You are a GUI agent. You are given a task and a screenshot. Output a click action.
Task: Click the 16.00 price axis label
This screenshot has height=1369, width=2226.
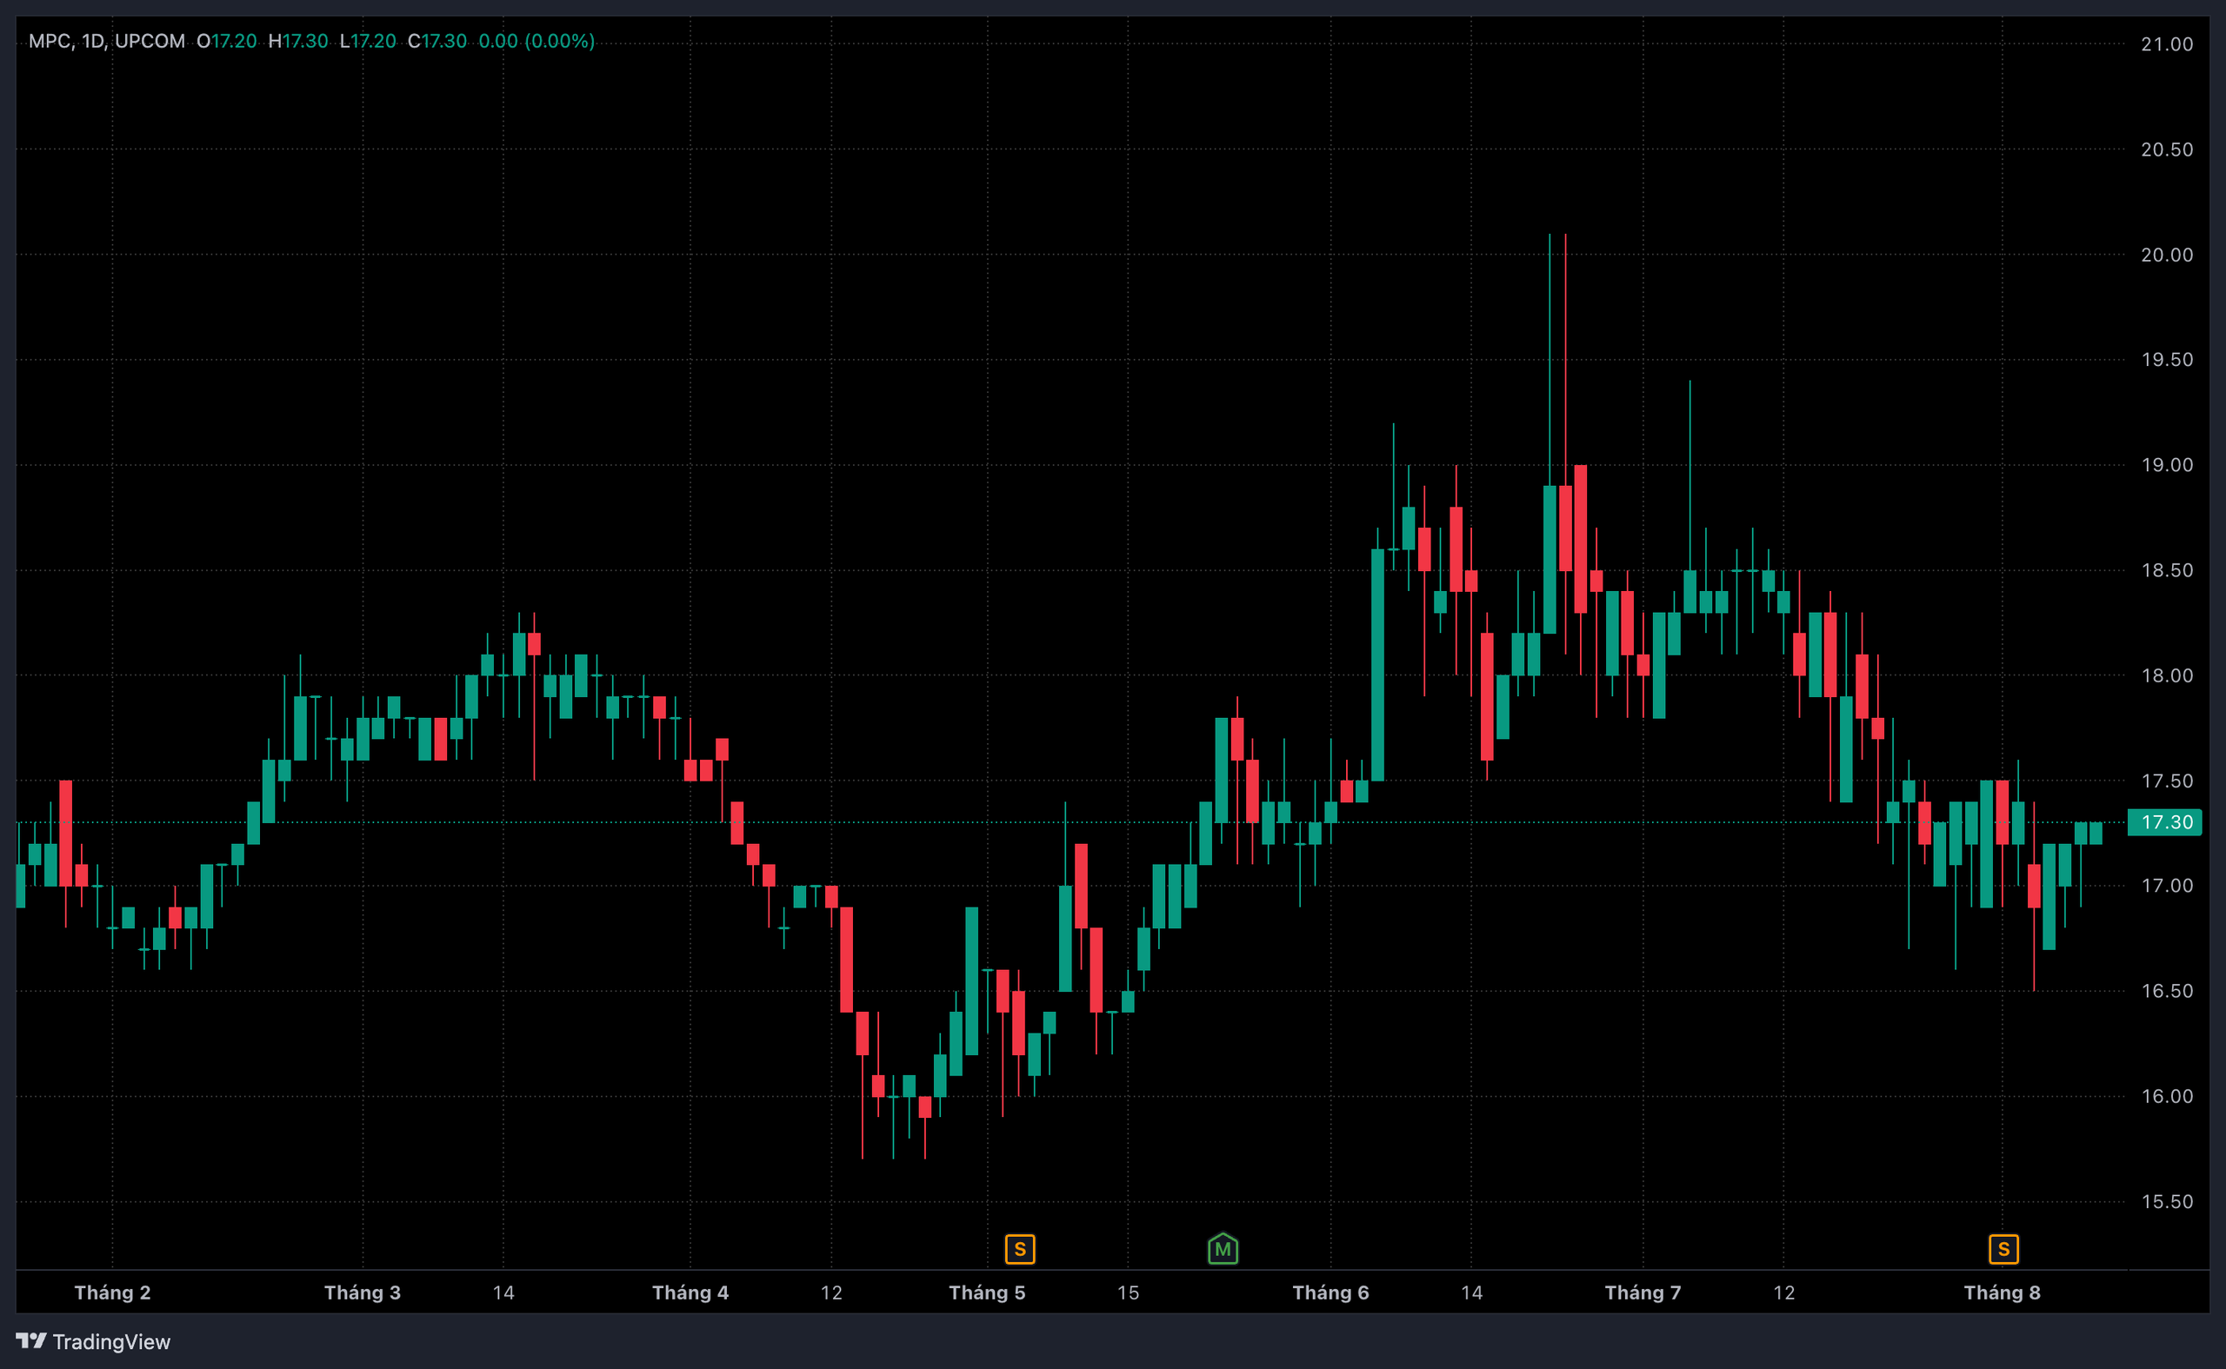click(2166, 1095)
